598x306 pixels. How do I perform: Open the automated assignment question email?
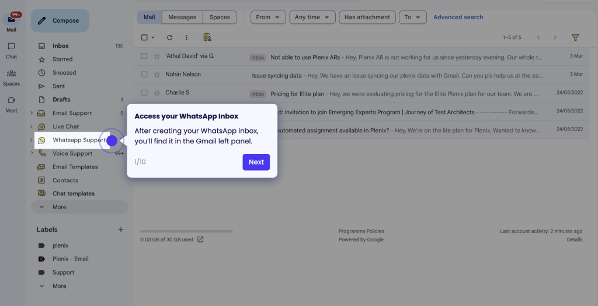click(x=433, y=130)
